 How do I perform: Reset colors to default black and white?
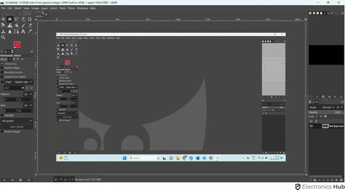[x=15, y=47]
